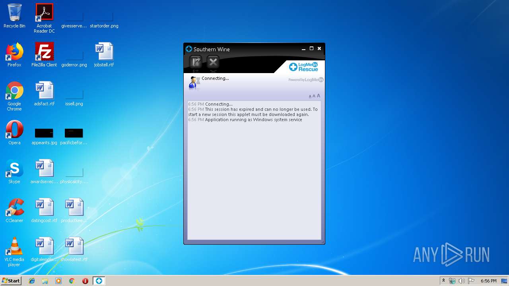Open Windows Explorer from taskbar

click(45, 281)
